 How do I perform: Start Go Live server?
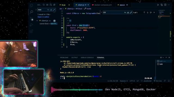tap(158, 81)
